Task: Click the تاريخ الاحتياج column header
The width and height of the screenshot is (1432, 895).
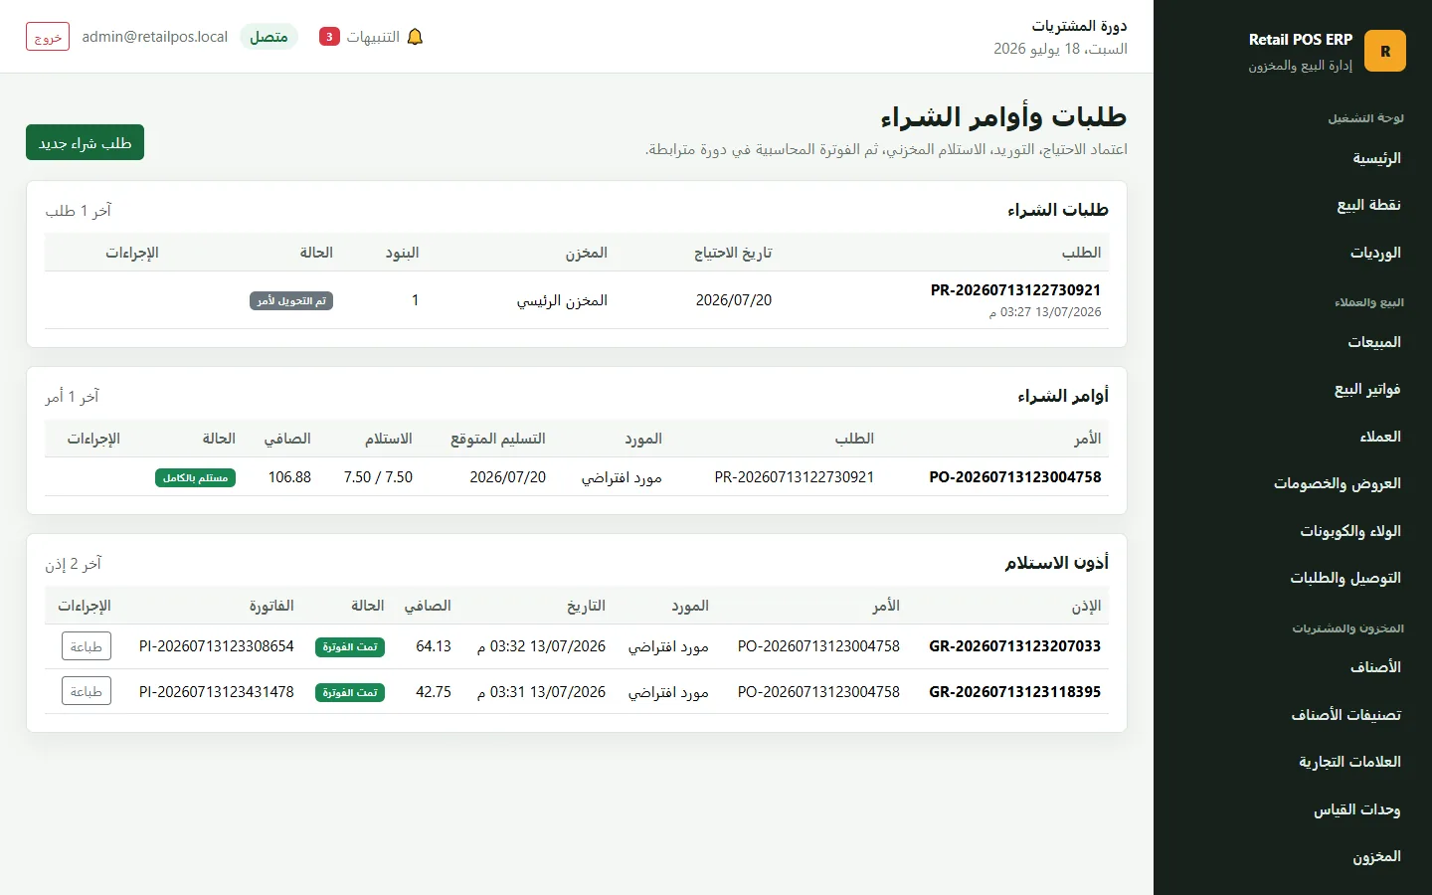Action: tap(733, 253)
